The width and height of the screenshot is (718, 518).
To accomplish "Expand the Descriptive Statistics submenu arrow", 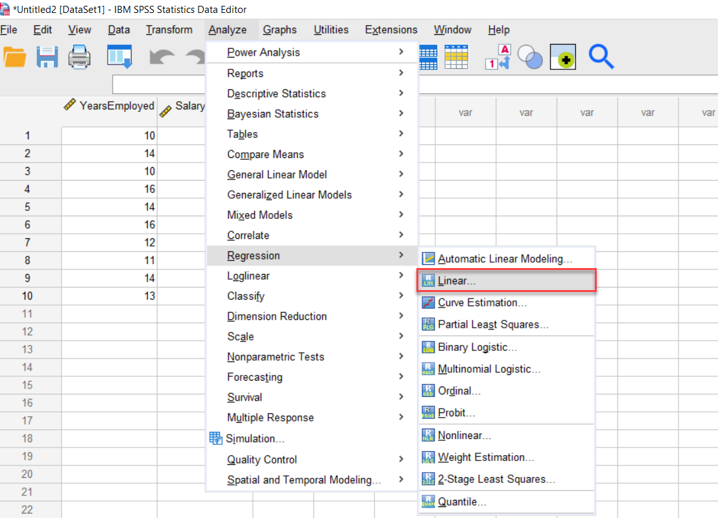I will coord(401,93).
